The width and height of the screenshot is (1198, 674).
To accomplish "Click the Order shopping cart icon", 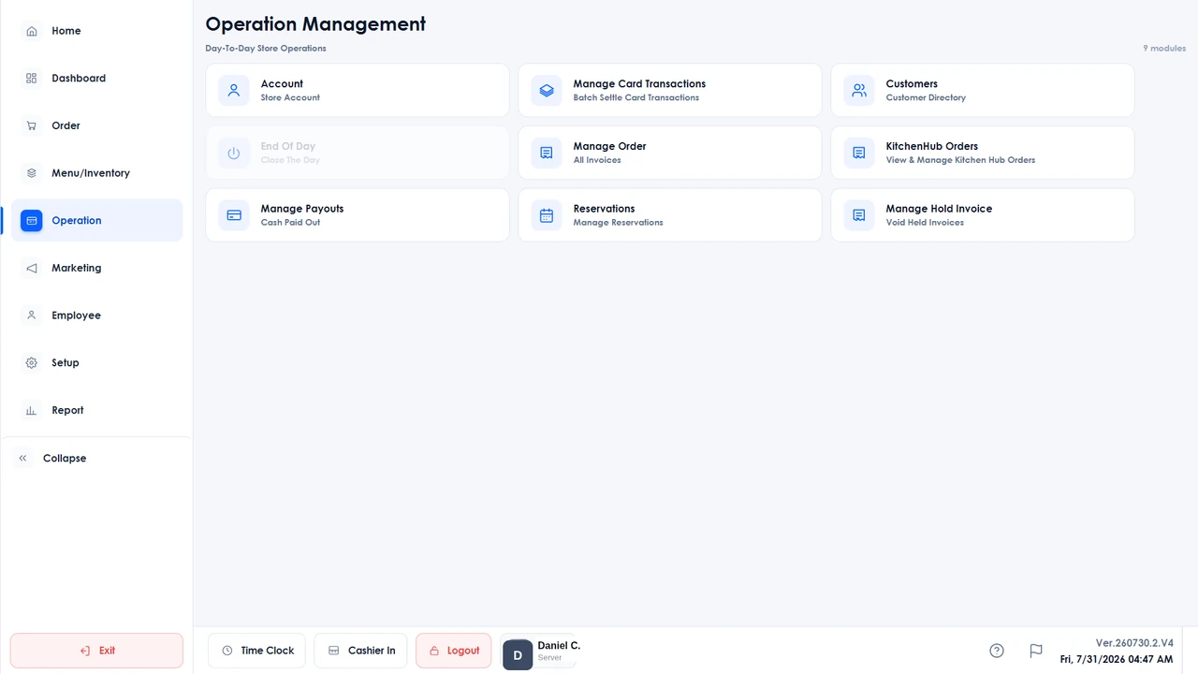I will 32,125.
